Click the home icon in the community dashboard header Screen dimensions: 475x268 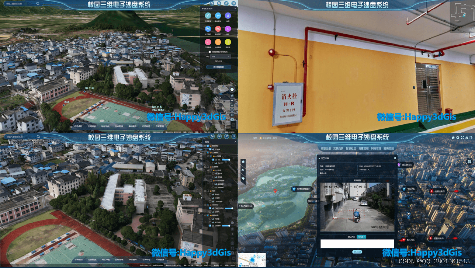453,138
